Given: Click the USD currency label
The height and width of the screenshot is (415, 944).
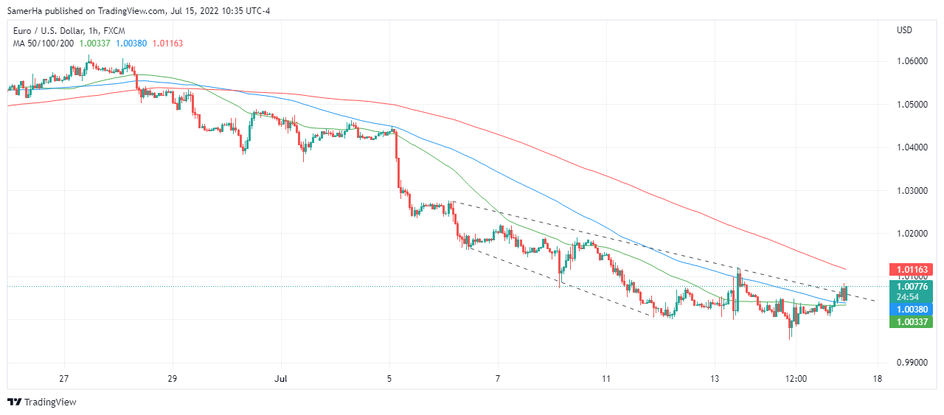Looking at the screenshot, I should 904,30.
